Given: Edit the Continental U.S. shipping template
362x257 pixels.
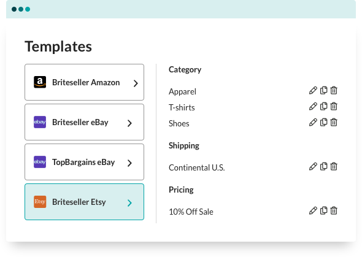Looking at the screenshot, I should [313, 166].
